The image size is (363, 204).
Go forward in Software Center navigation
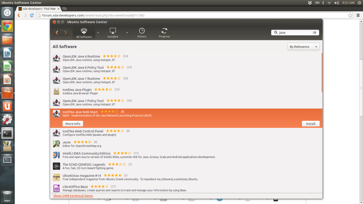tap(66, 33)
